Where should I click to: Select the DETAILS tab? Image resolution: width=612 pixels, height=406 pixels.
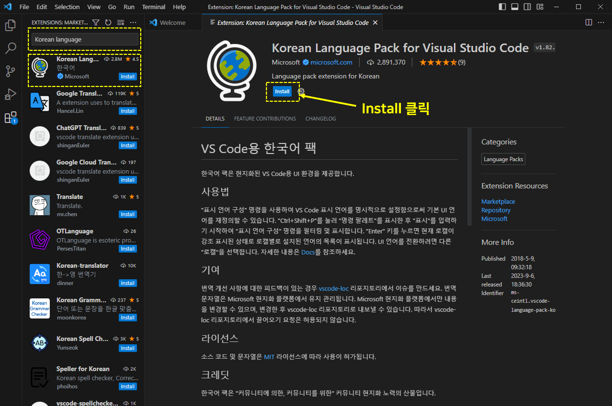[x=215, y=119]
